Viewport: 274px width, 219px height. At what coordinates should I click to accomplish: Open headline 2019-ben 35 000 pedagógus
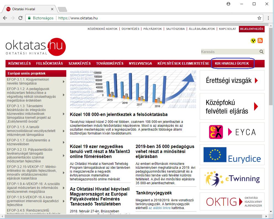click(165, 151)
